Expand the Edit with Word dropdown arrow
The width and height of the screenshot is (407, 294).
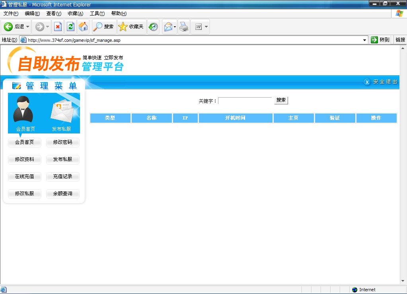(x=206, y=27)
